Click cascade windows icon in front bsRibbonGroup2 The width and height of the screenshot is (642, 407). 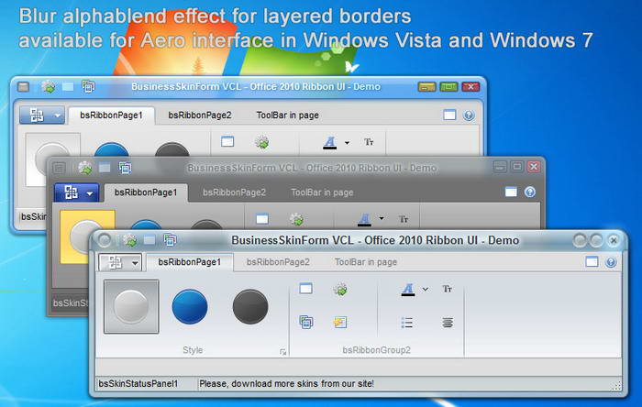(x=305, y=322)
